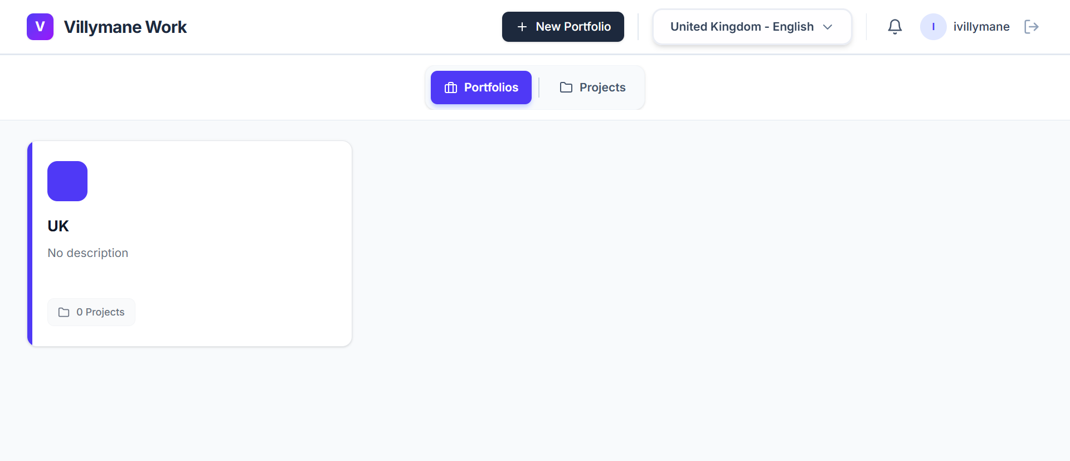This screenshot has width=1070, height=461.
Task: Click the folder icon in 0 Projects badge
Action: click(65, 312)
